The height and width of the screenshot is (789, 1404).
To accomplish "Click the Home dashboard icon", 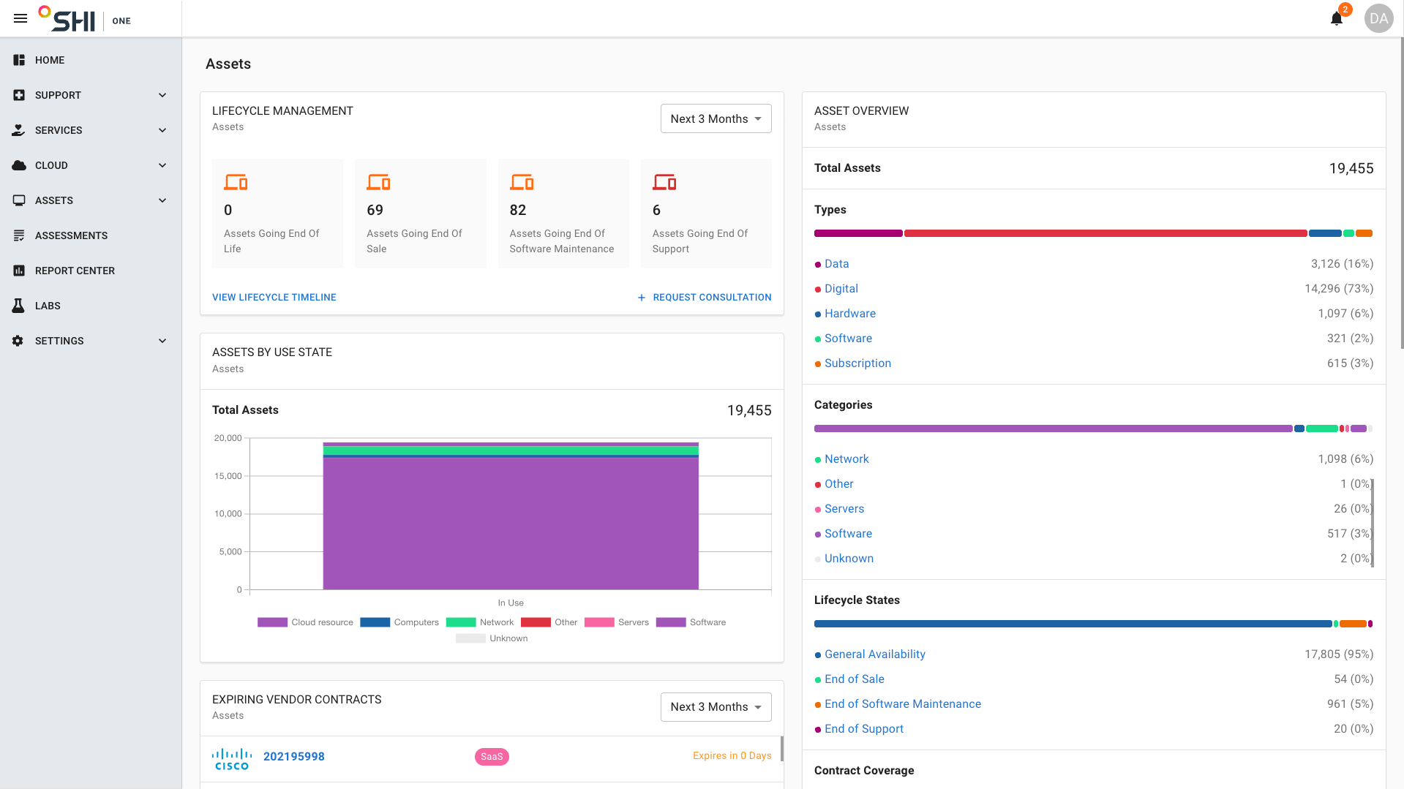I will [19, 60].
